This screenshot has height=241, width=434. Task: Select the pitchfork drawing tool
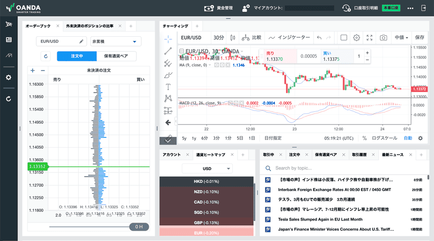pos(168,63)
